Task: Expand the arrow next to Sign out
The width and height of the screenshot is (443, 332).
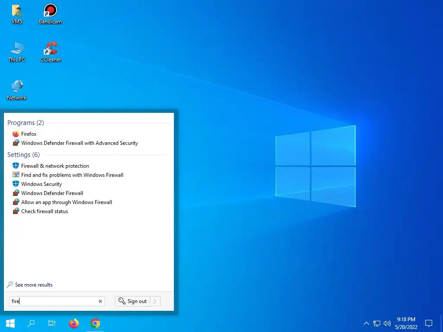Action: [155, 301]
